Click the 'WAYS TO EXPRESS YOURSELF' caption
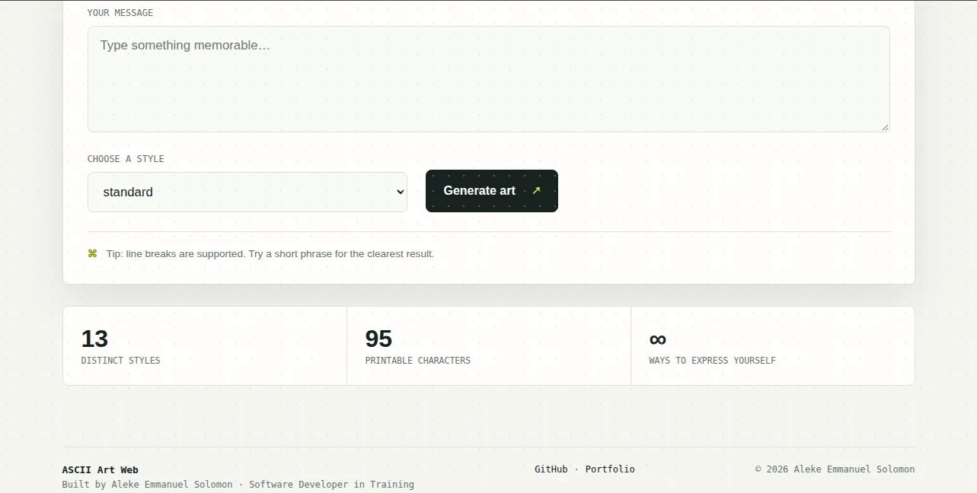This screenshot has width=977, height=493. (713, 361)
